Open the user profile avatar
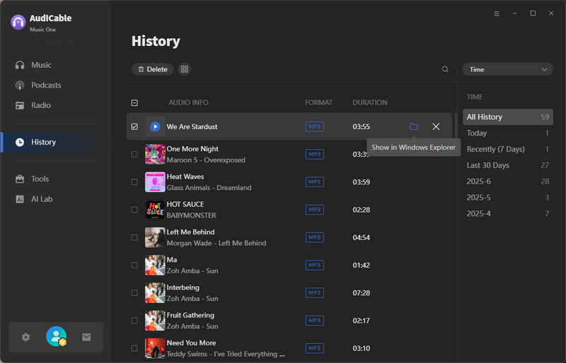Image resolution: width=566 pixels, height=363 pixels. pos(56,337)
